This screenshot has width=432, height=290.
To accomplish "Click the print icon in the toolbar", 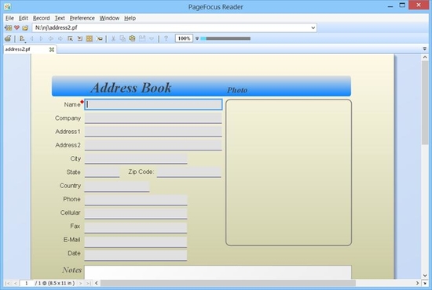I will tap(8, 38).
